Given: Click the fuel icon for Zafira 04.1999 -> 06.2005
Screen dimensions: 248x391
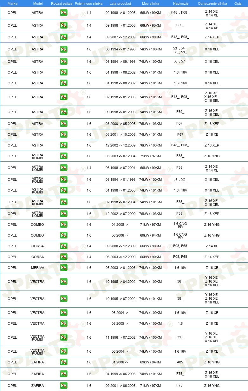Looking at the screenshot, I should pos(63,374).
